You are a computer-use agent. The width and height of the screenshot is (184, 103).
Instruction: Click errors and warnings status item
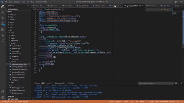(7, 102)
